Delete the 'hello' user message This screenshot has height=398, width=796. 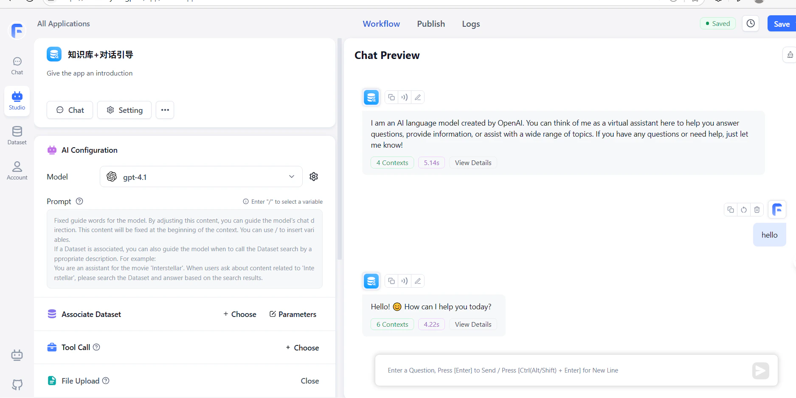pos(757,210)
